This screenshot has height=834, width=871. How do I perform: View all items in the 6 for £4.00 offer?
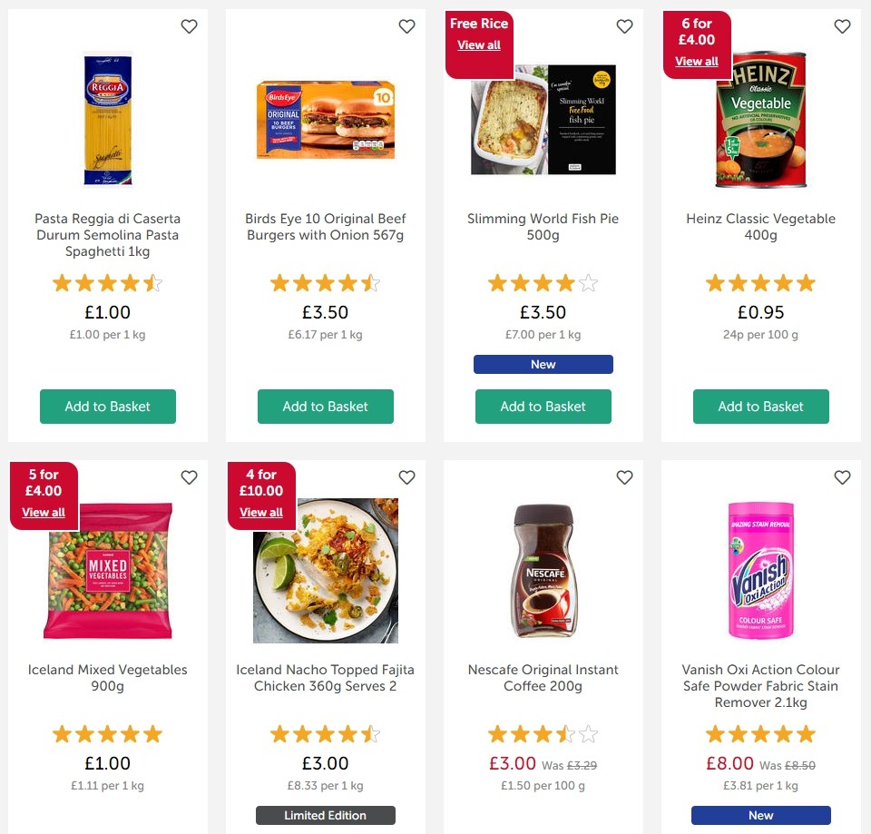[x=696, y=61]
